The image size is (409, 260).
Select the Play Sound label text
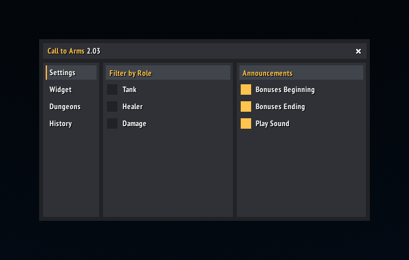[272, 124]
